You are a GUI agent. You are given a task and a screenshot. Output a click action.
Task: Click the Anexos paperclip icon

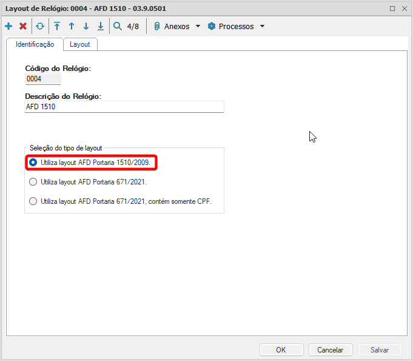(x=156, y=26)
